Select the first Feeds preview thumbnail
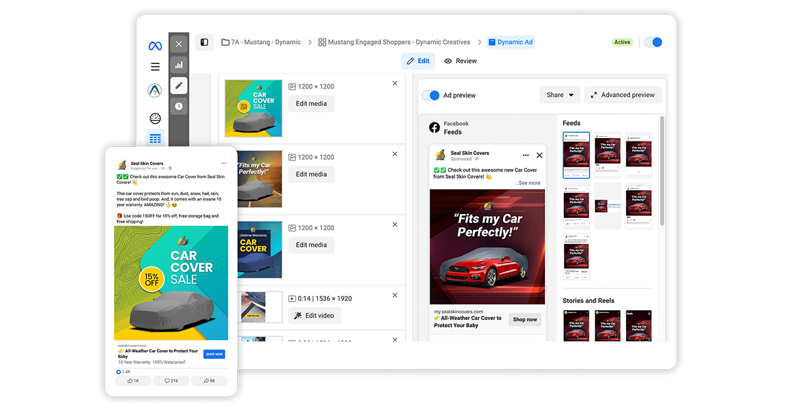 tap(576, 155)
